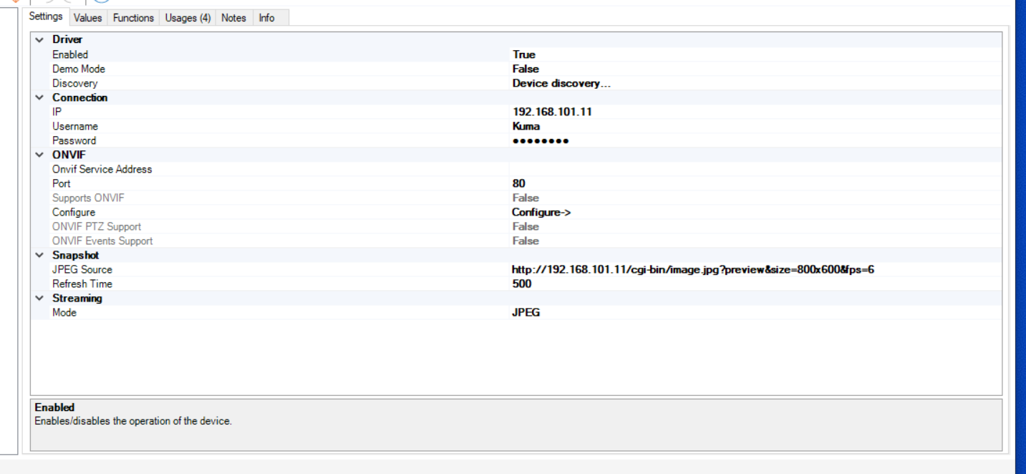This screenshot has width=1026, height=474.
Task: Click the masked Password field
Action: [x=541, y=140]
